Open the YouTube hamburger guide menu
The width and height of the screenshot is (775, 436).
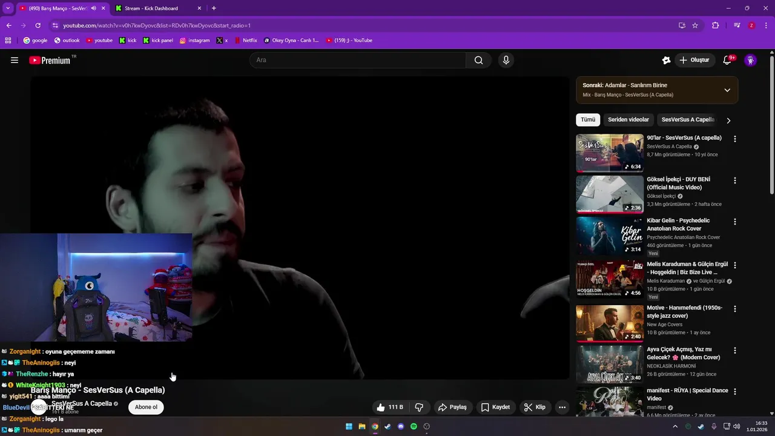pos(15,60)
